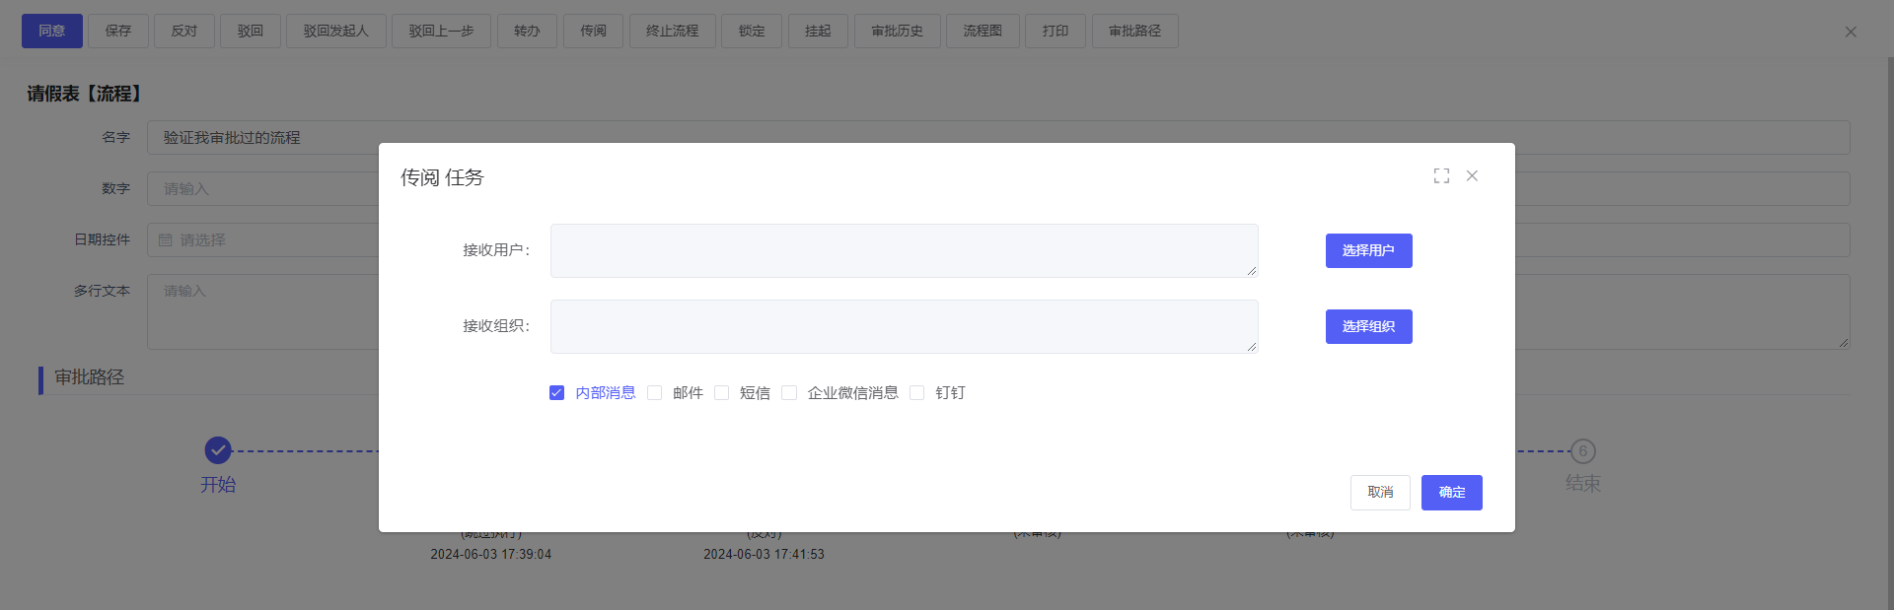Close the form panel with the top-right X
Image resolution: width=1894 pixels, height=610 pixels.
1851,32
